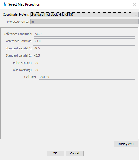Viewport: 139px width, 160px height.
Task: Close the Select Map Projection dialog
Action: click(135, 4)
